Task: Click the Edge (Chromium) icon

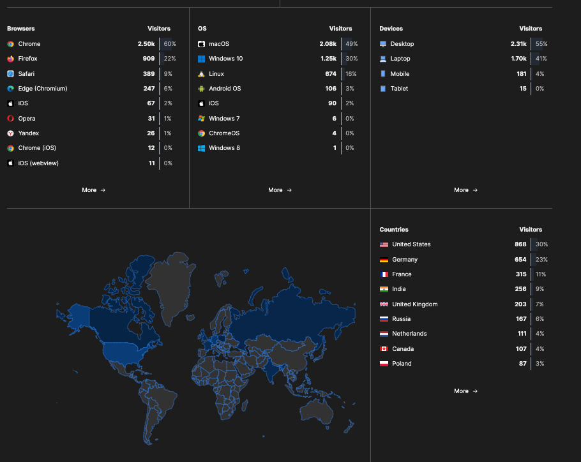Action: click(10, 89)
